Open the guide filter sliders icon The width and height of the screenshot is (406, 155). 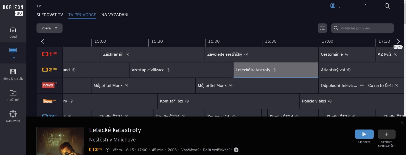(x=322, y=28)
